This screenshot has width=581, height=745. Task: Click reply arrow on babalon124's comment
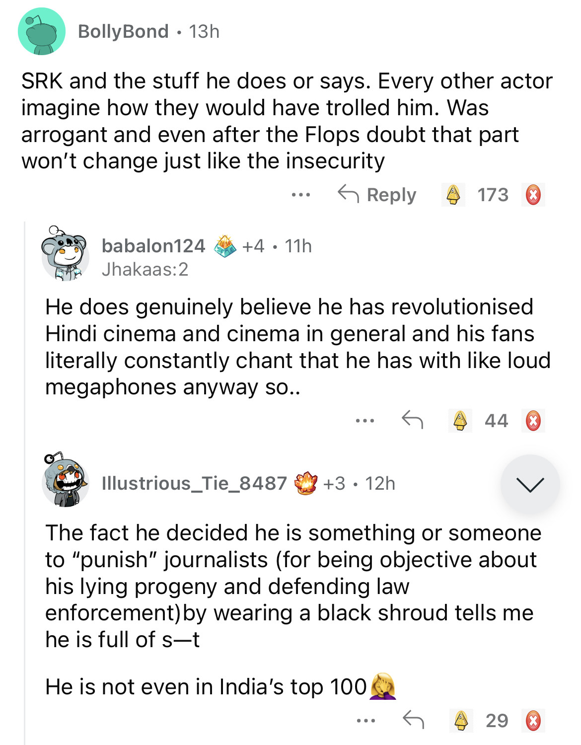pos(412,420)
